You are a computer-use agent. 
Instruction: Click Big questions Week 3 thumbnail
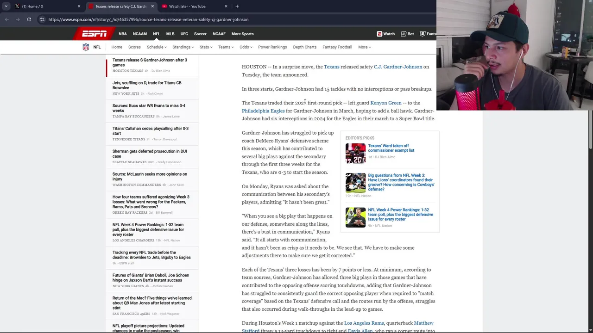coord(355,183)
